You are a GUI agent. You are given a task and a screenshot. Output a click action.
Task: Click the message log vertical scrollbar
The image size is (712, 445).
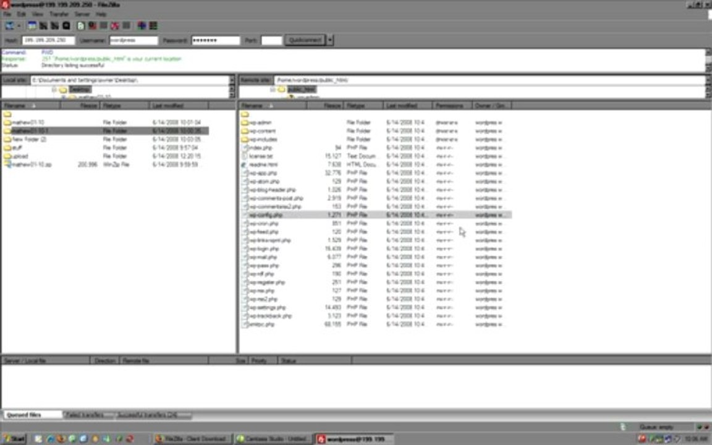click(x=709, y=60)
